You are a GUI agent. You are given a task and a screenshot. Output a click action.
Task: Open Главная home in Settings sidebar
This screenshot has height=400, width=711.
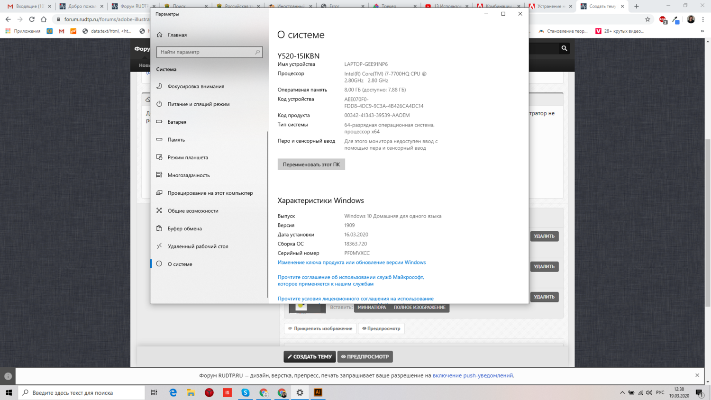coord(173,35)
